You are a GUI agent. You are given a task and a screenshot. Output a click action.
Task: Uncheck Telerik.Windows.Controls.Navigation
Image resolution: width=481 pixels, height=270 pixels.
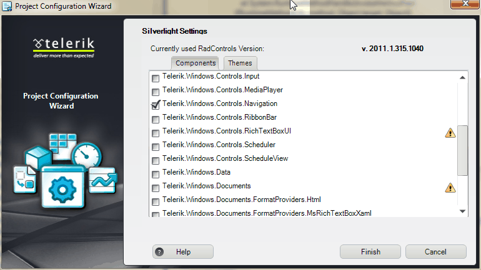click(156, 105)
